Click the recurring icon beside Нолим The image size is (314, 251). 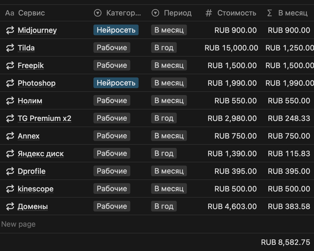point(10,101)
